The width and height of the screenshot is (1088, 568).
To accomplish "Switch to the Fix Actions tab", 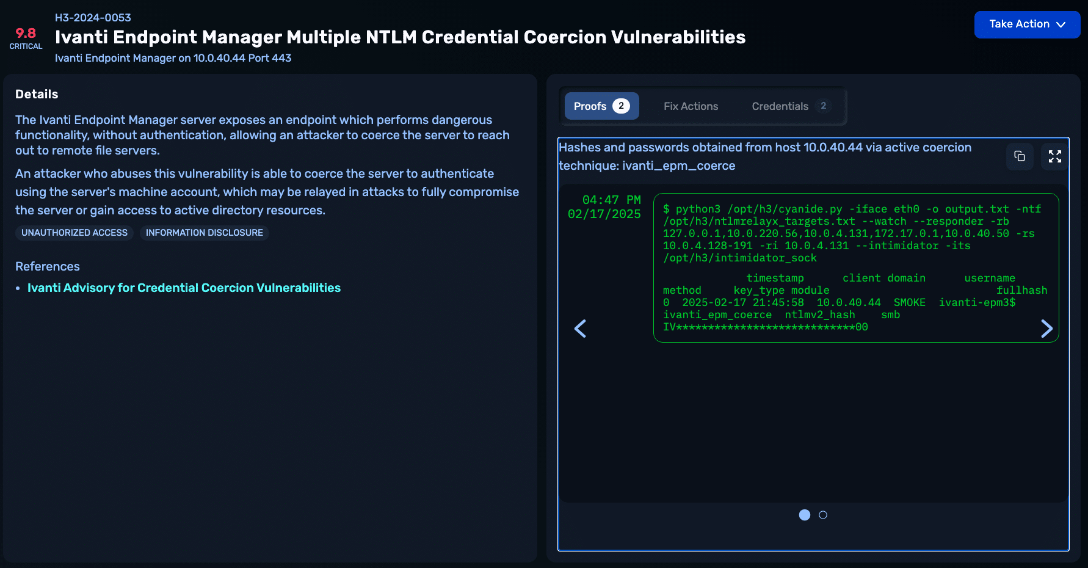I will tap(691, 106).
